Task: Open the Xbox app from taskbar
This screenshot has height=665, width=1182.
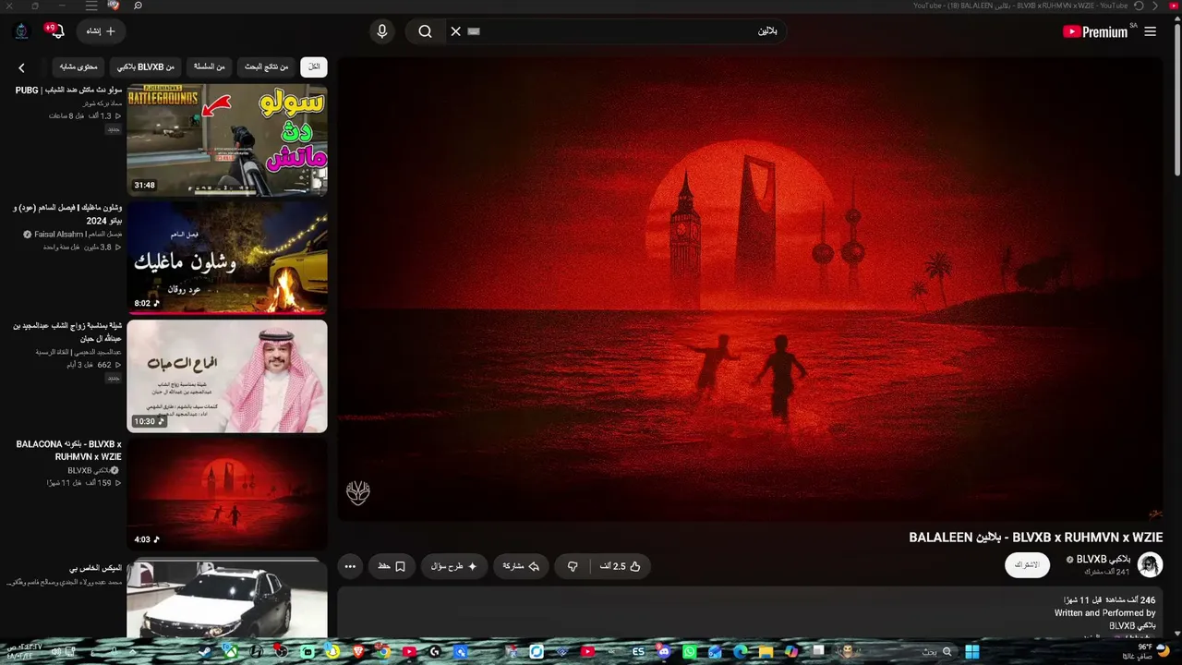Action: coord(230,652)
